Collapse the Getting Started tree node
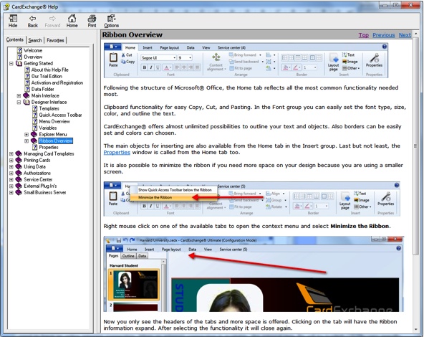This screenshot has height=337, width=424. [11, 64]
